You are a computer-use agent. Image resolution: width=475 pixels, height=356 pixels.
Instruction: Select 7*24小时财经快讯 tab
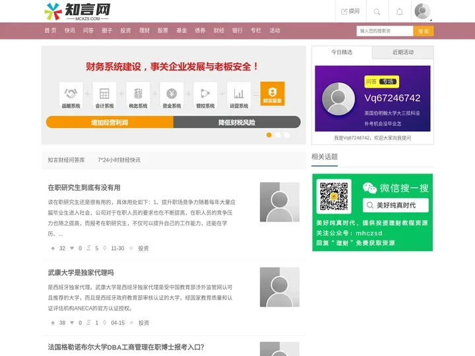[x=119, y=160]
